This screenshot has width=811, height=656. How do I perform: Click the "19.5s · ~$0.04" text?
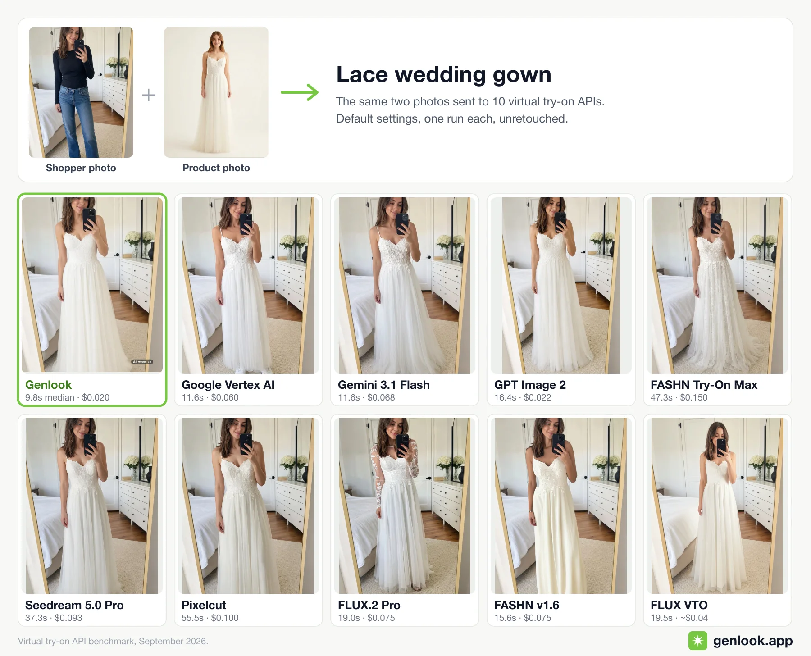679,618
